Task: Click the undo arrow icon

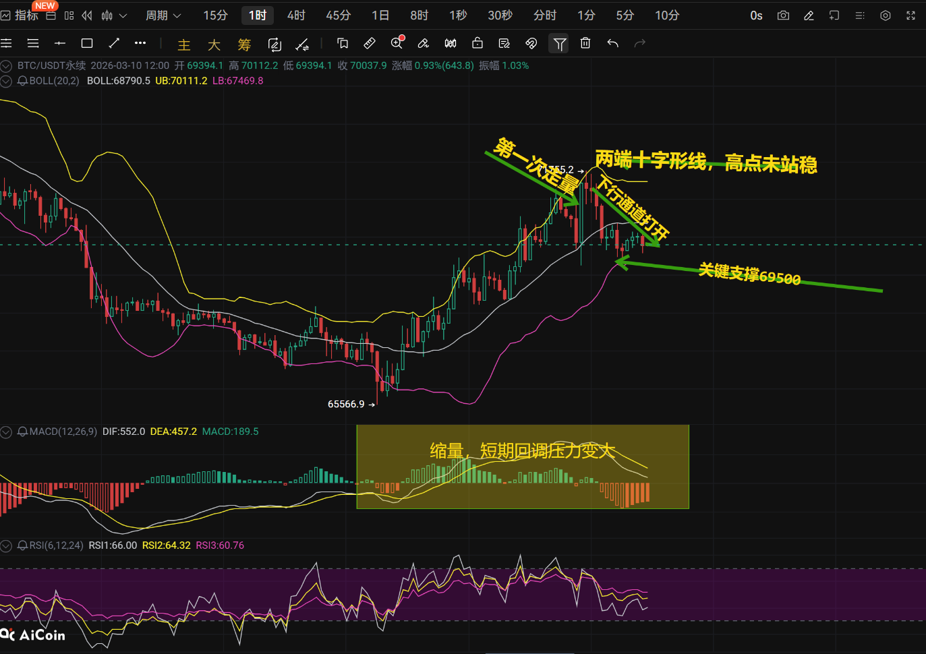Action: [x=612, y=44]
